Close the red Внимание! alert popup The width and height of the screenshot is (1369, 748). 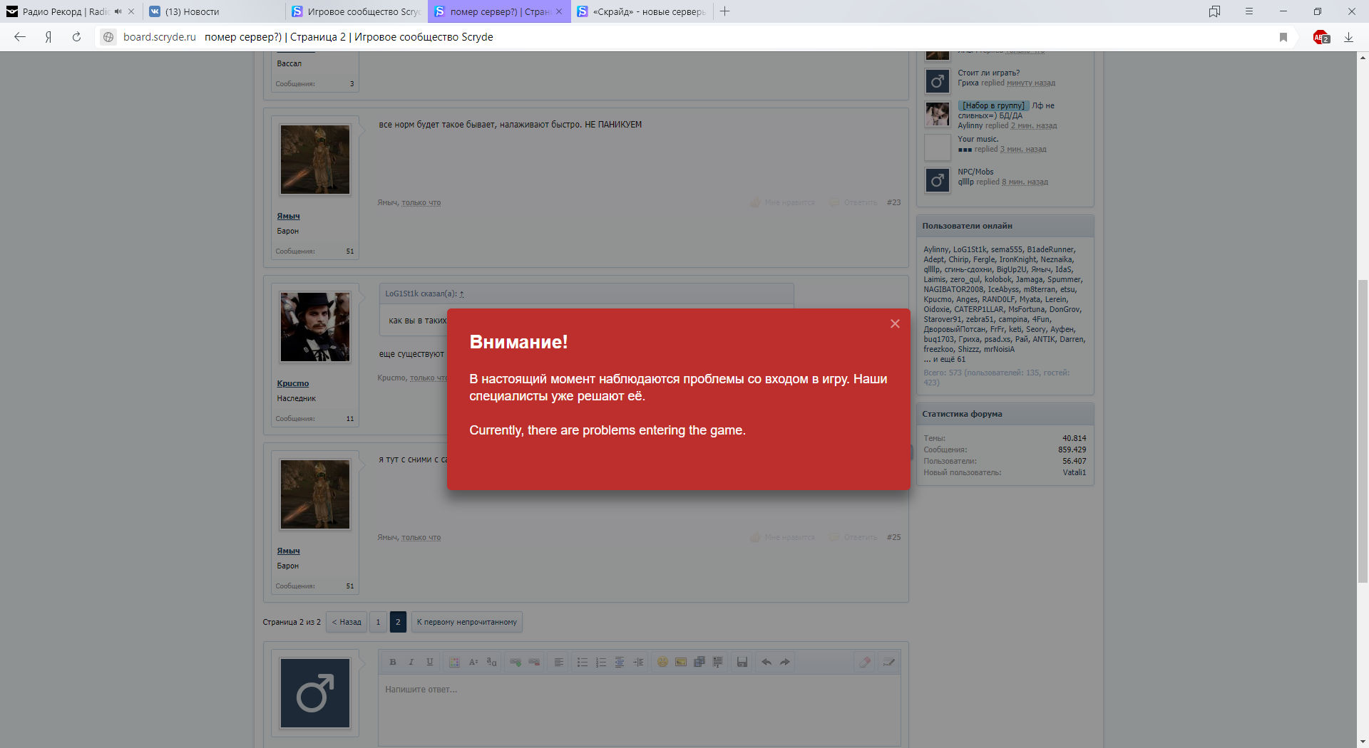click(x=895, y=324)
